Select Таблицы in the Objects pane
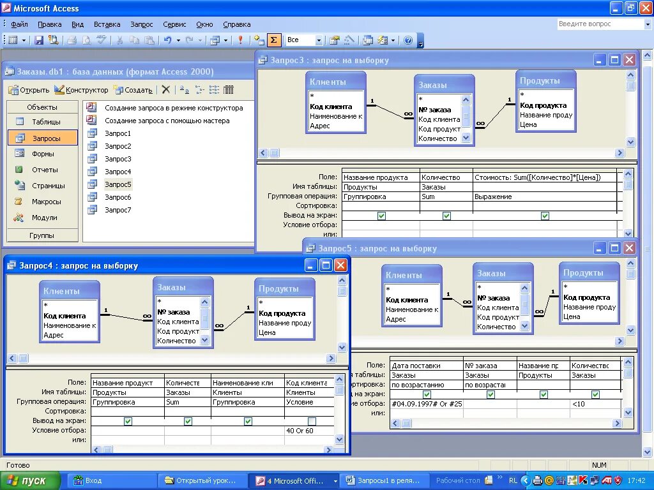This screenshot has height=490, width=654. click(43, 122)
